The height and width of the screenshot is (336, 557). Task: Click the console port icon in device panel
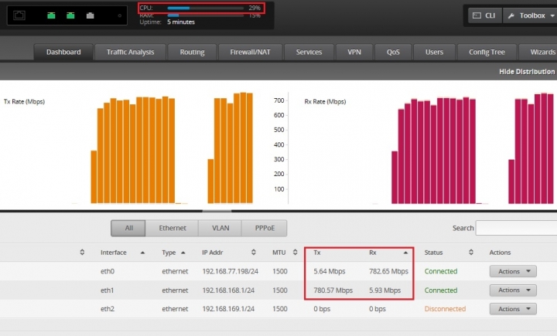pyautogui.click(x=19, y=15)
